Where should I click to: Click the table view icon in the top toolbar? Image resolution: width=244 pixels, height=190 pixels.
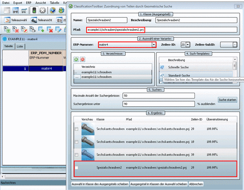click(7, 11)
